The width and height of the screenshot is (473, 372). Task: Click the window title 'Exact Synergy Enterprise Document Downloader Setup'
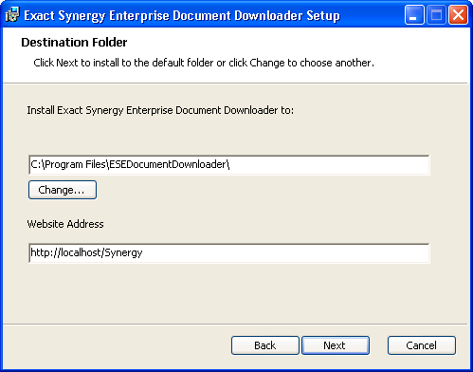tap(182, 15)
